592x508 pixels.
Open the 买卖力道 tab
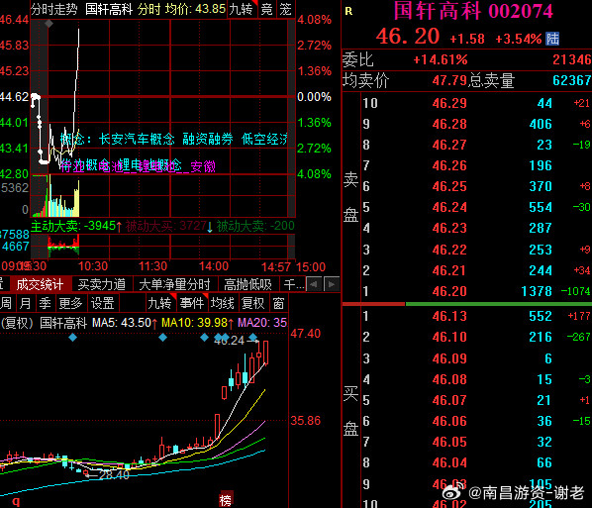click(102, 284)
